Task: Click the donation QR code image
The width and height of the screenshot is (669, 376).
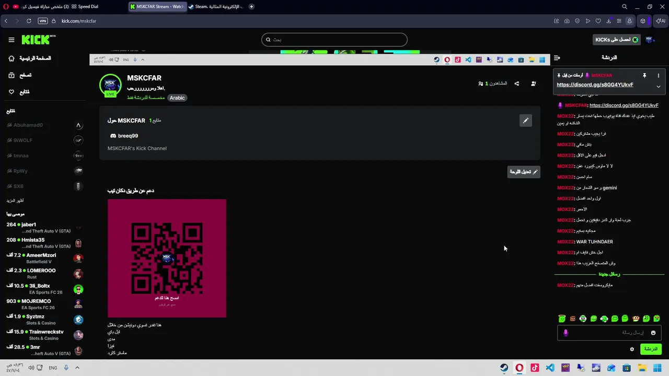Action: pos(167,258)
